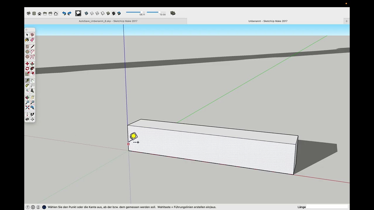Choose the Section Plane tool
This screenshot has height=210, width=374.
32,119
